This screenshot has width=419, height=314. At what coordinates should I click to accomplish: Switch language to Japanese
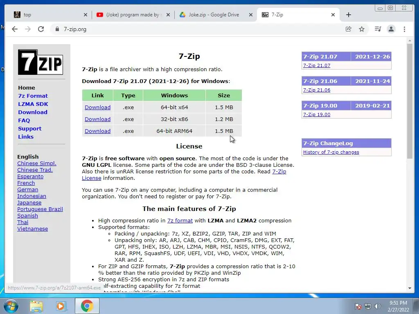(29, 203)
